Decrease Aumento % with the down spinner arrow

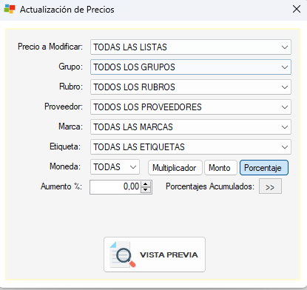pyautogui.click(x=146, y=189)
